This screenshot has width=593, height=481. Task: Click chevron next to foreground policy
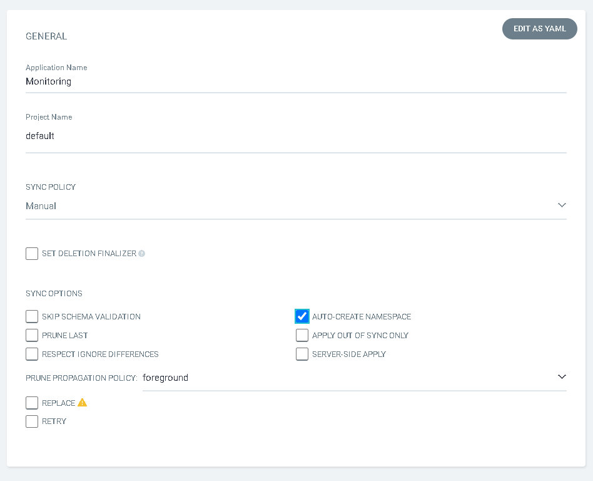(561, 377)
